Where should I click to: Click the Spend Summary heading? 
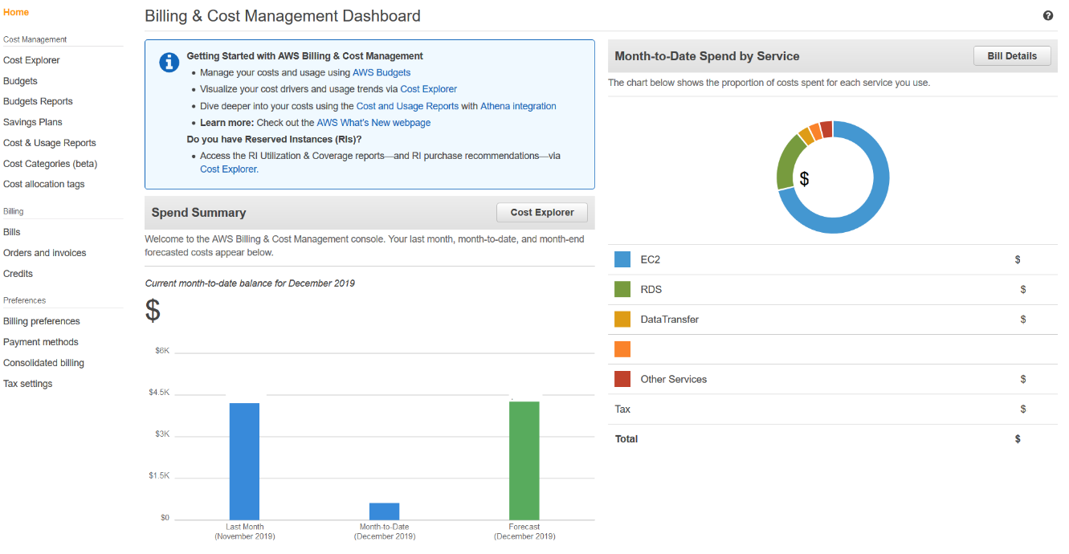[x=198, y=213]
